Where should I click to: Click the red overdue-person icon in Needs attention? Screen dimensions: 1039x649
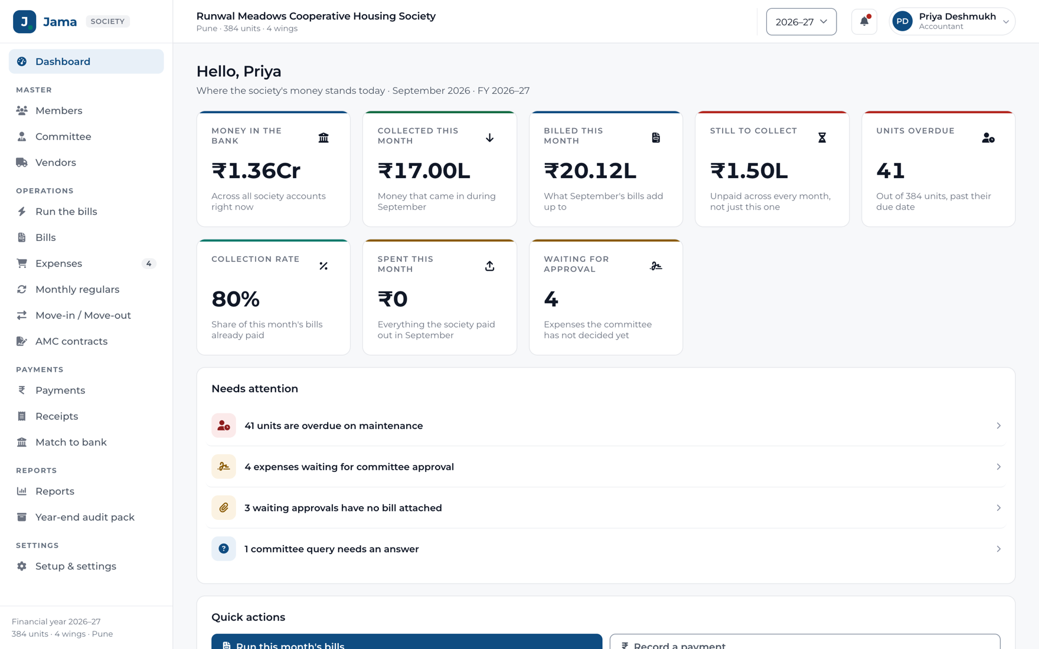tap(224, 425)
